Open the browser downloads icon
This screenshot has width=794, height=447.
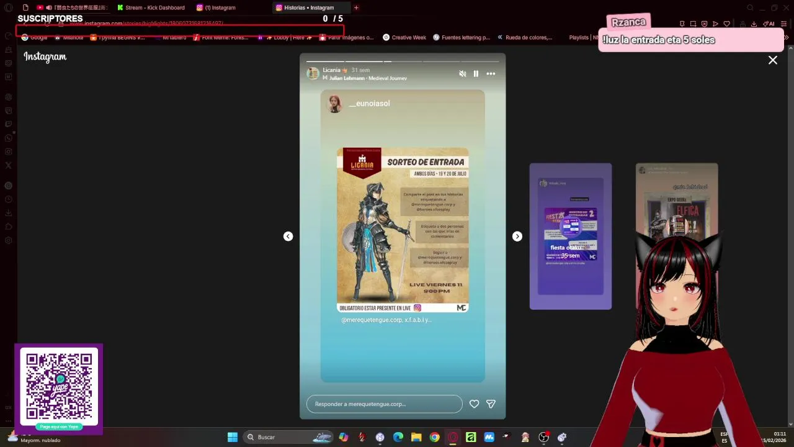click(x=754, y=24)
